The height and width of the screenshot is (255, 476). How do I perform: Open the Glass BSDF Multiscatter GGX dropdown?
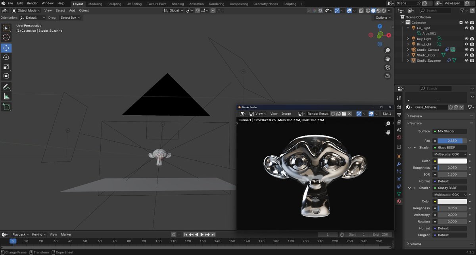(x=450, y=154)
